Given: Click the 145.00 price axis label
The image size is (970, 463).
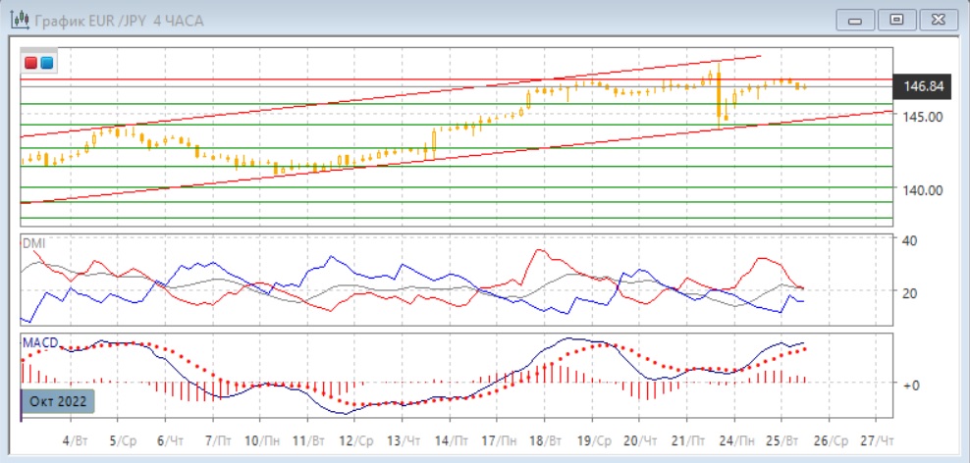Looking at the screenshot, I should (923, 117).
